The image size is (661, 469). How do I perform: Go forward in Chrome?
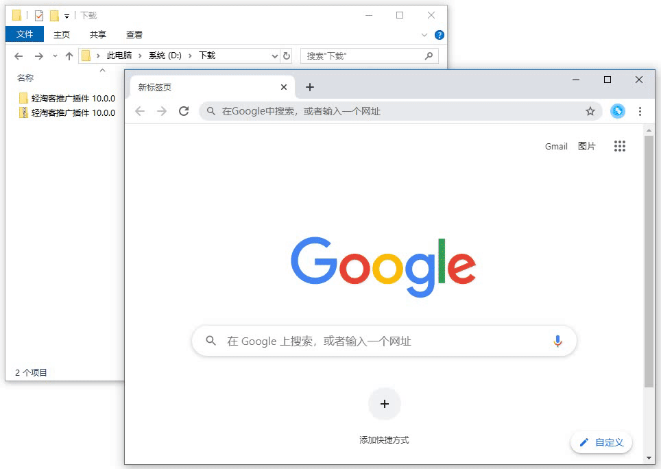click(162, 111)
